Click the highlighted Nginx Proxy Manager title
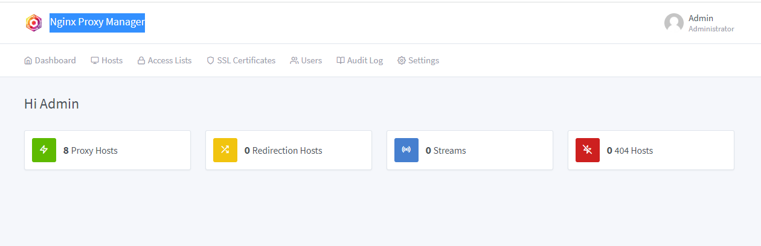The image size is (761, 246). [97, 23]
